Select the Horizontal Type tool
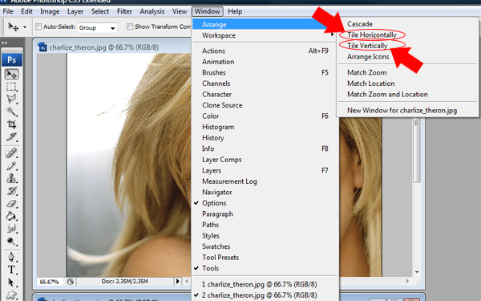The image size is (481, 301). pos(11,270)
